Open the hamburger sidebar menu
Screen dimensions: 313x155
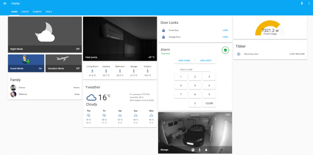coord(5,3)
